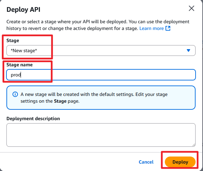This screenshot has height=171, width=203.
Task: Click inside the Deployment description text area
Action: click(101, 135)
